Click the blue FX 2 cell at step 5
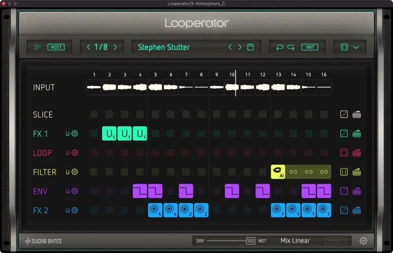Viewport: 393px width, 253px height. 155,210
